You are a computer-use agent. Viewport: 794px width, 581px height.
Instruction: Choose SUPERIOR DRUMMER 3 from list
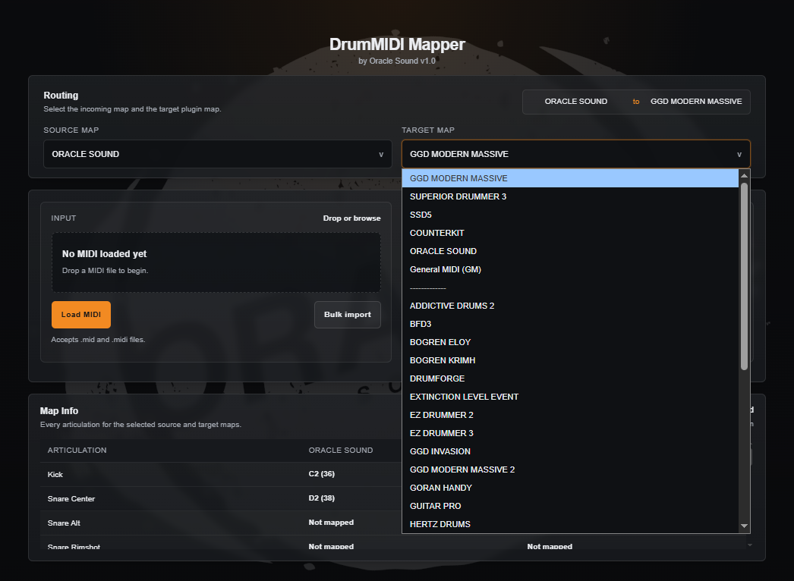(x=458, y=196)
